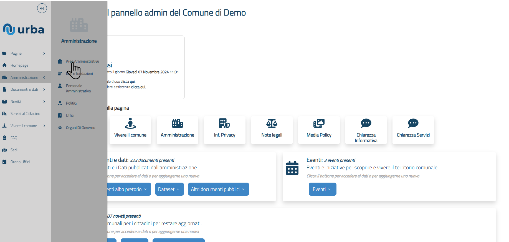The height and width of the screenshot is (242, 509).
Task: Open the Media Policy images icon card
Action: click(319, 130)
